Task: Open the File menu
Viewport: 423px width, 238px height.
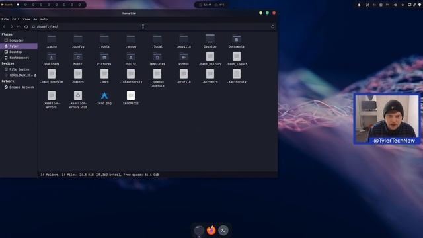Action: point(5,19)
